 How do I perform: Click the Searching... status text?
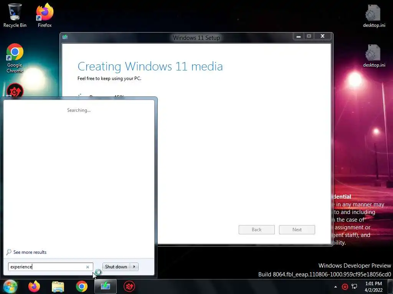click(x=79, y=110)
